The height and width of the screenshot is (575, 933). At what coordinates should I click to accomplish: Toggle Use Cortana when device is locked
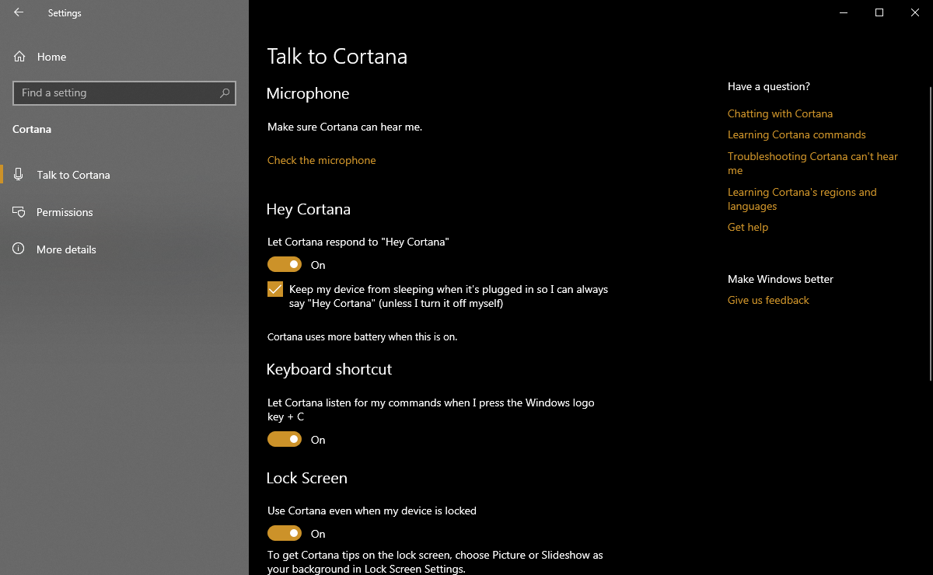point(285,534)
